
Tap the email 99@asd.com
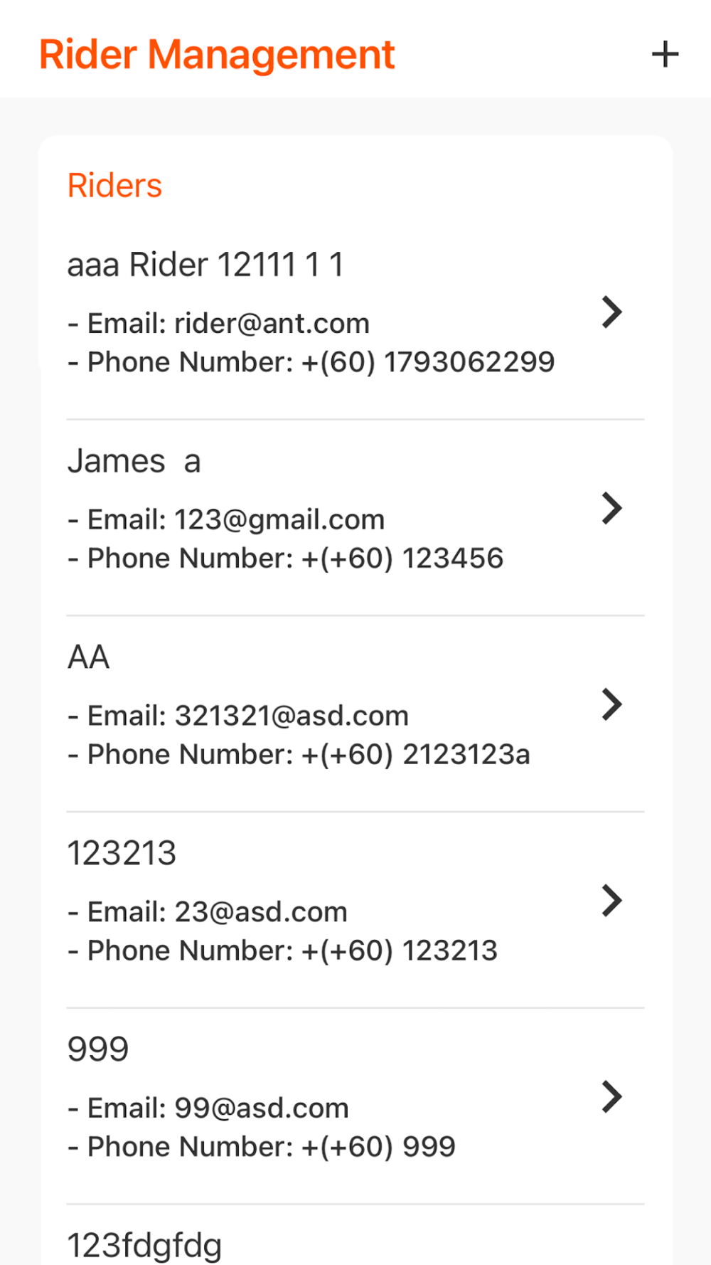(262, 1108)
